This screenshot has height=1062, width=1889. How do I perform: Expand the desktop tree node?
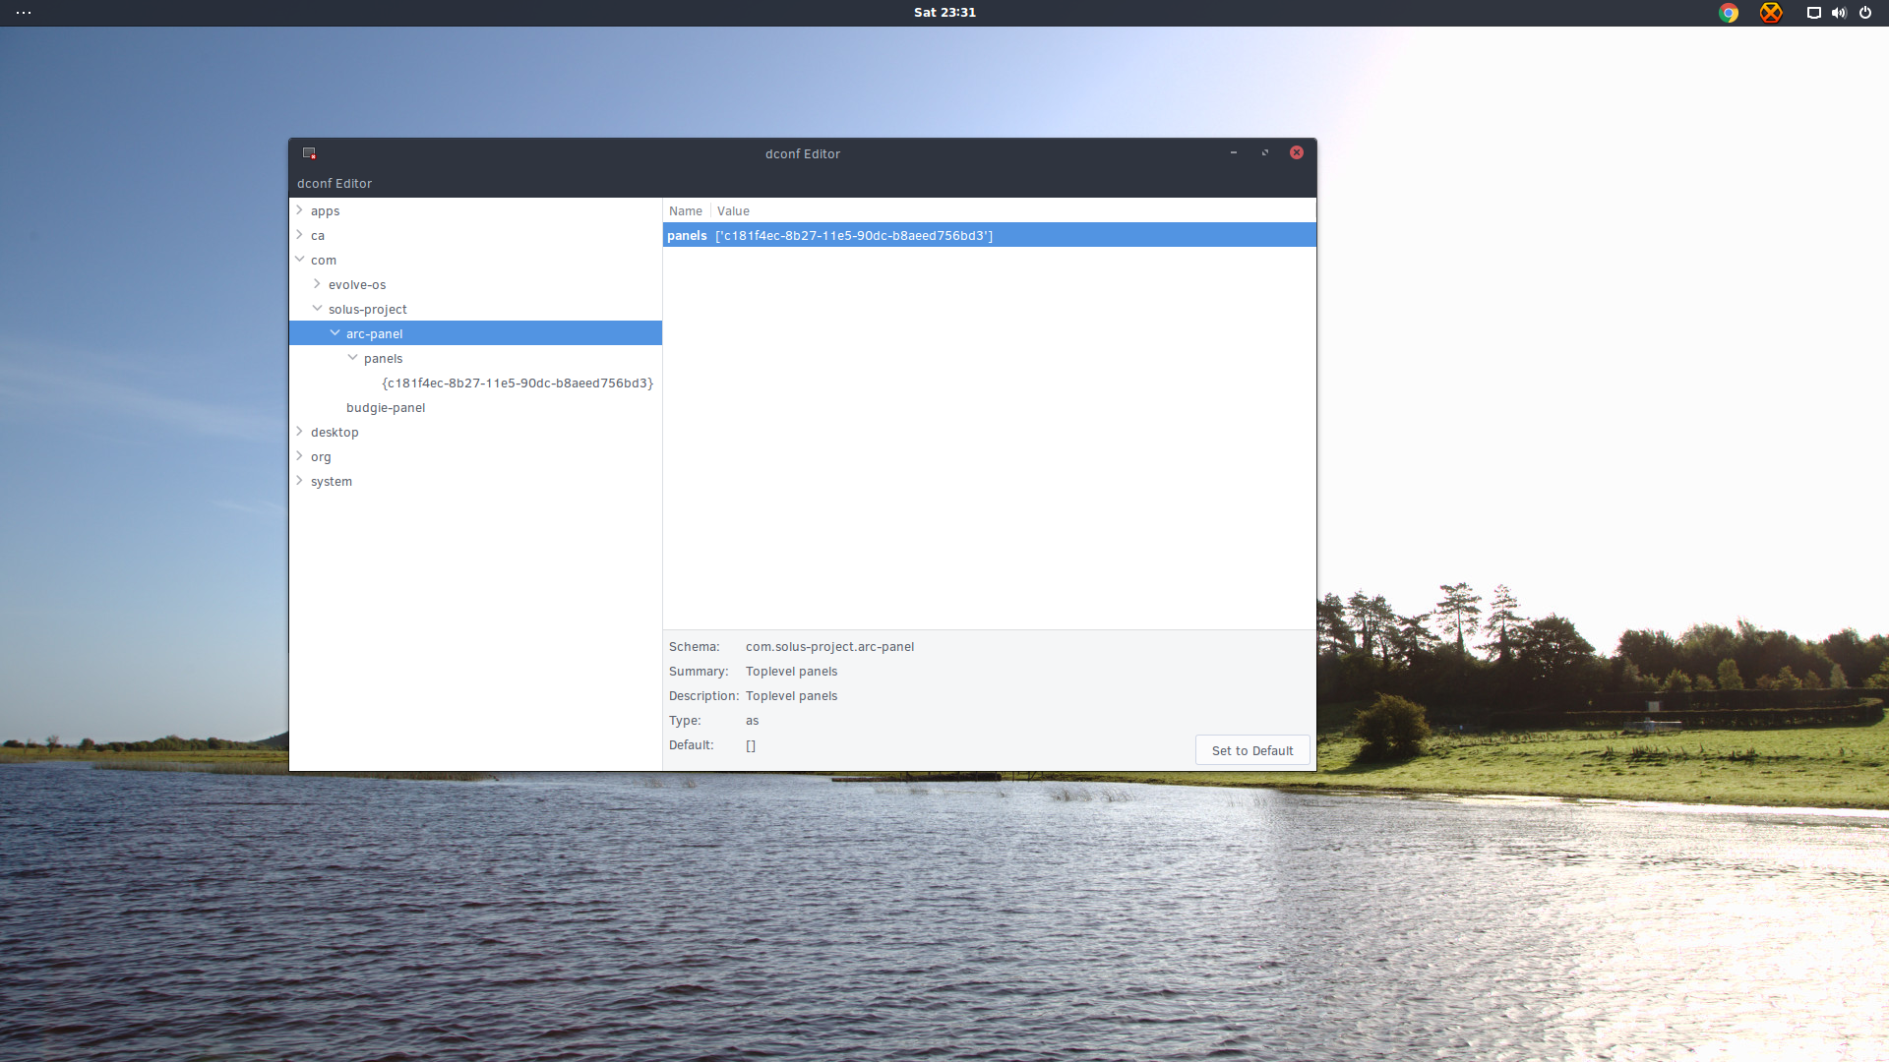pos(299,432)
